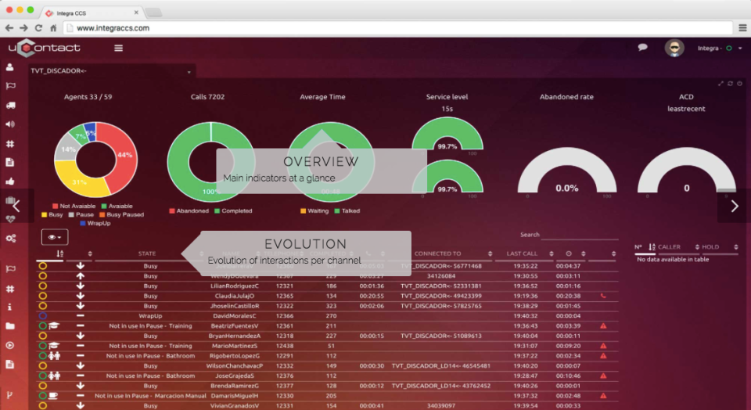Click the hamburger menu next to uContact logo
The height and width of the screenshot is (410, 751).
(x=118, y=48)
